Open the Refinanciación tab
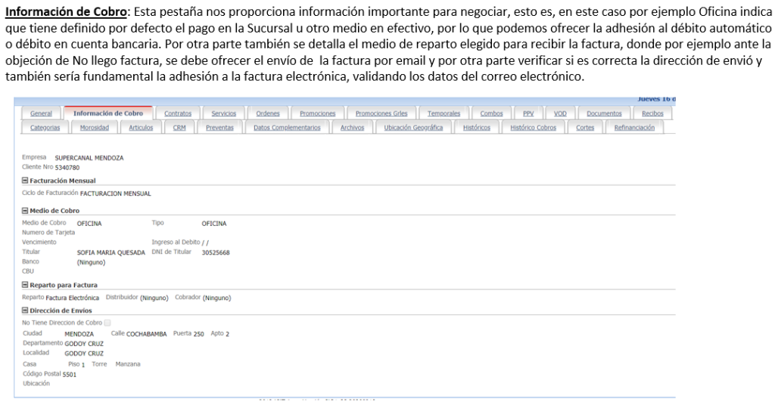This screenshot has height=408, width=775. tap(634, 128)
